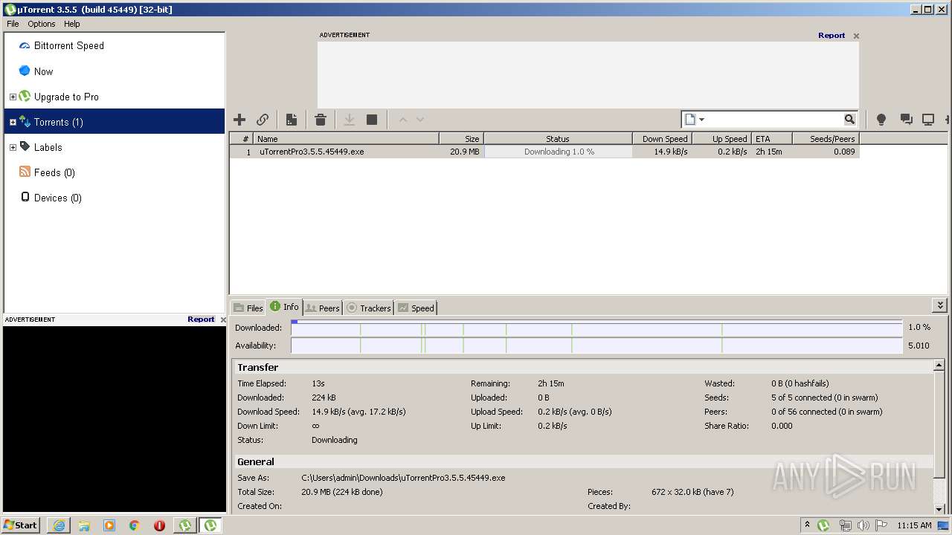The image size is (952, 535).
Task: Sort torrents by Down Speed column
Action: 662,138
